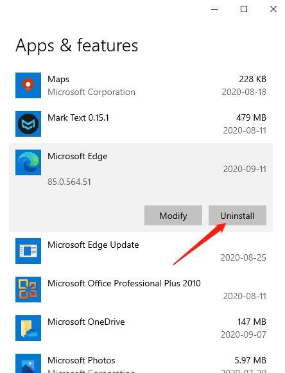Click the Maps app icon
Screen dimensions: 285x373
point(28,85)
